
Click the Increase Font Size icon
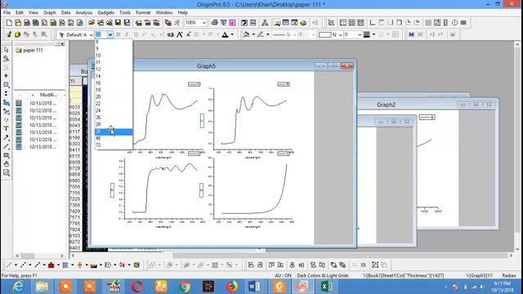point(180,34)
